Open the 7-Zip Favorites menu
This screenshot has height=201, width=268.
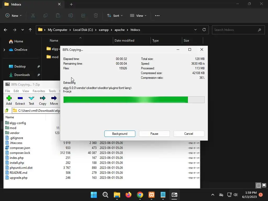pyautogui.click(x=39, y=91)
